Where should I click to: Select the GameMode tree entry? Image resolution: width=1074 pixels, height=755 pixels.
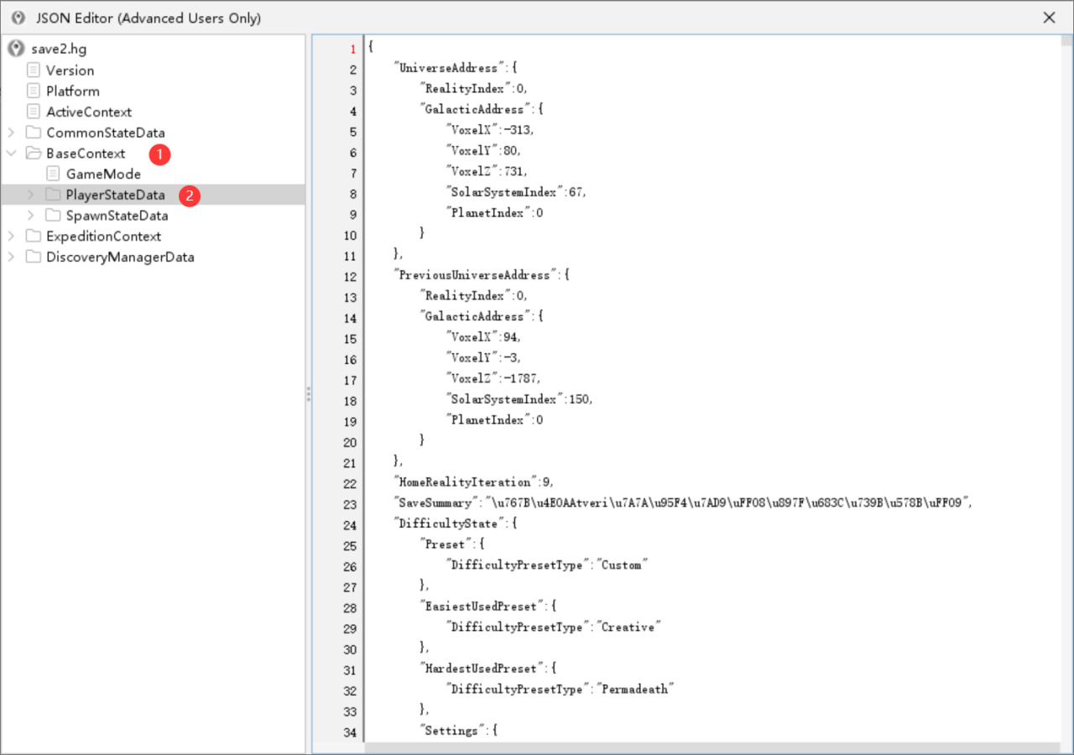tap(103, 174)
